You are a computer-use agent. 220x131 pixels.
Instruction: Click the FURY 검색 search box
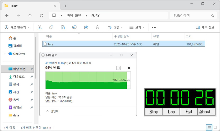[192, 16]
